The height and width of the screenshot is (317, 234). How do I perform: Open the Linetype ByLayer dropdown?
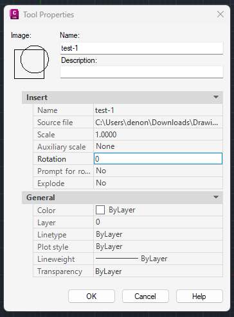158,234
